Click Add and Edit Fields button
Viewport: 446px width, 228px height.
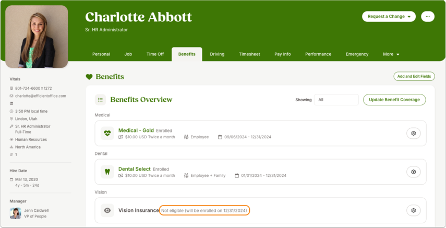tap(414, 76)
